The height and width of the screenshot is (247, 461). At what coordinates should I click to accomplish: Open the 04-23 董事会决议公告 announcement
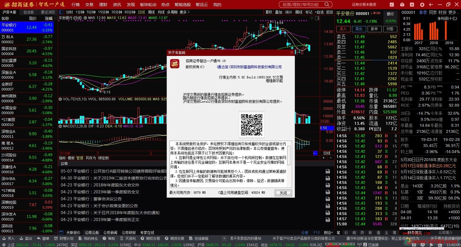click(x=91, y=199)
